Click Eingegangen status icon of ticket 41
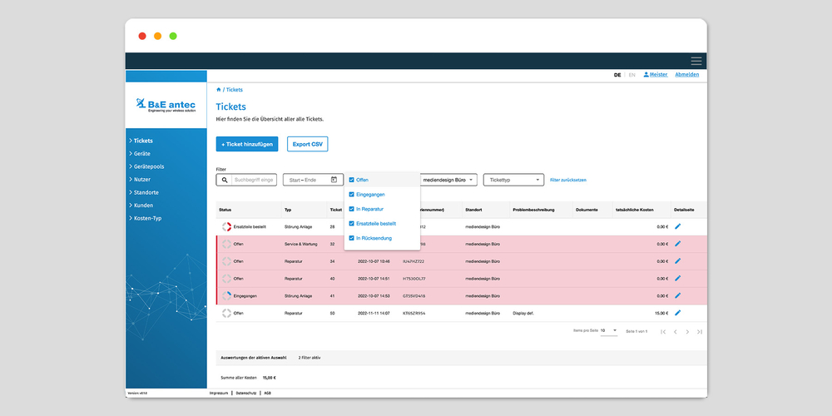Image resolution: width=832 pixels, height=416 pixels. tap(226, 295)
